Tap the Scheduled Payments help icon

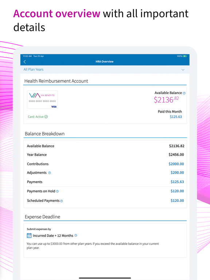pos(61,201)
